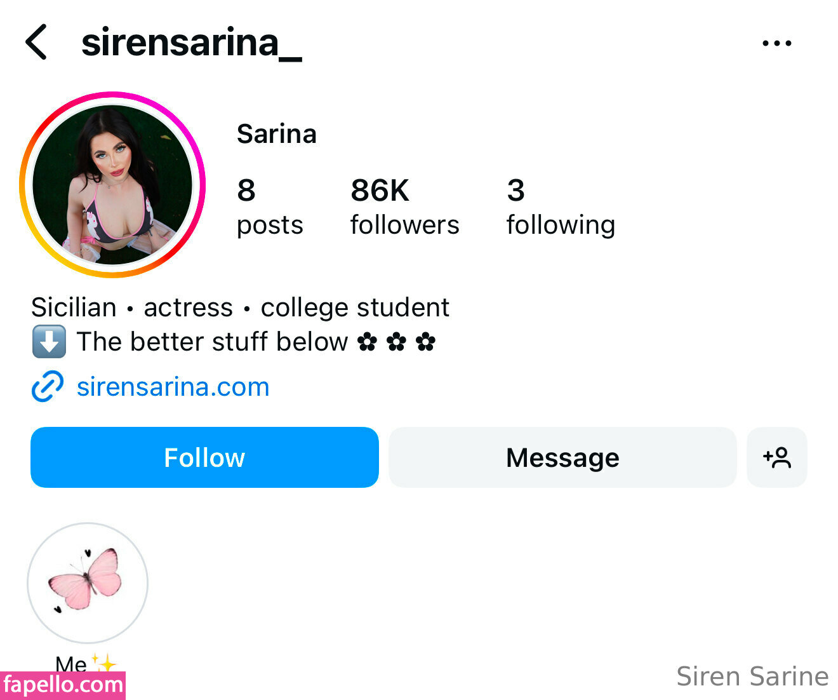Click the sirensarina_ username header
The image size is (838, 700).
[191, 43]
